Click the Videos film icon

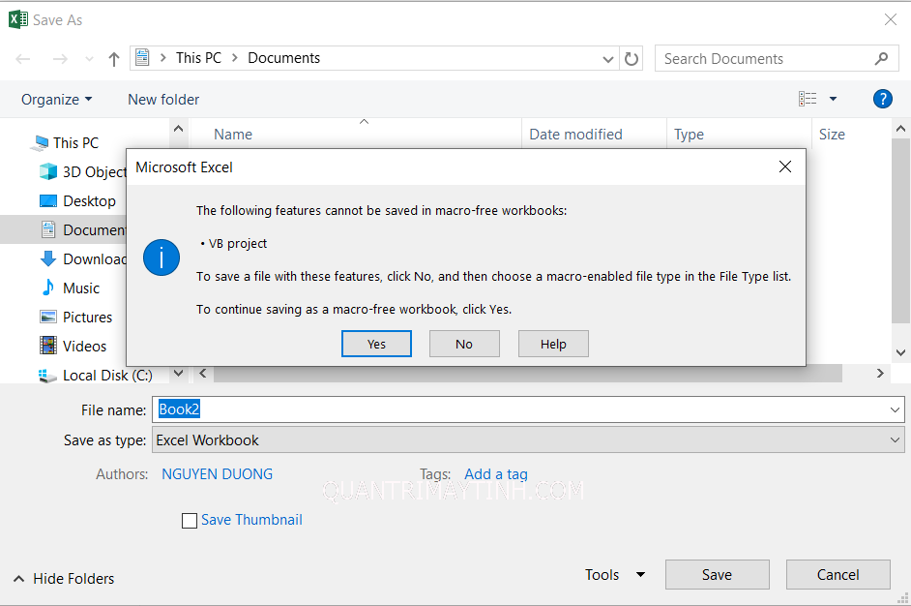pos(48,346)
